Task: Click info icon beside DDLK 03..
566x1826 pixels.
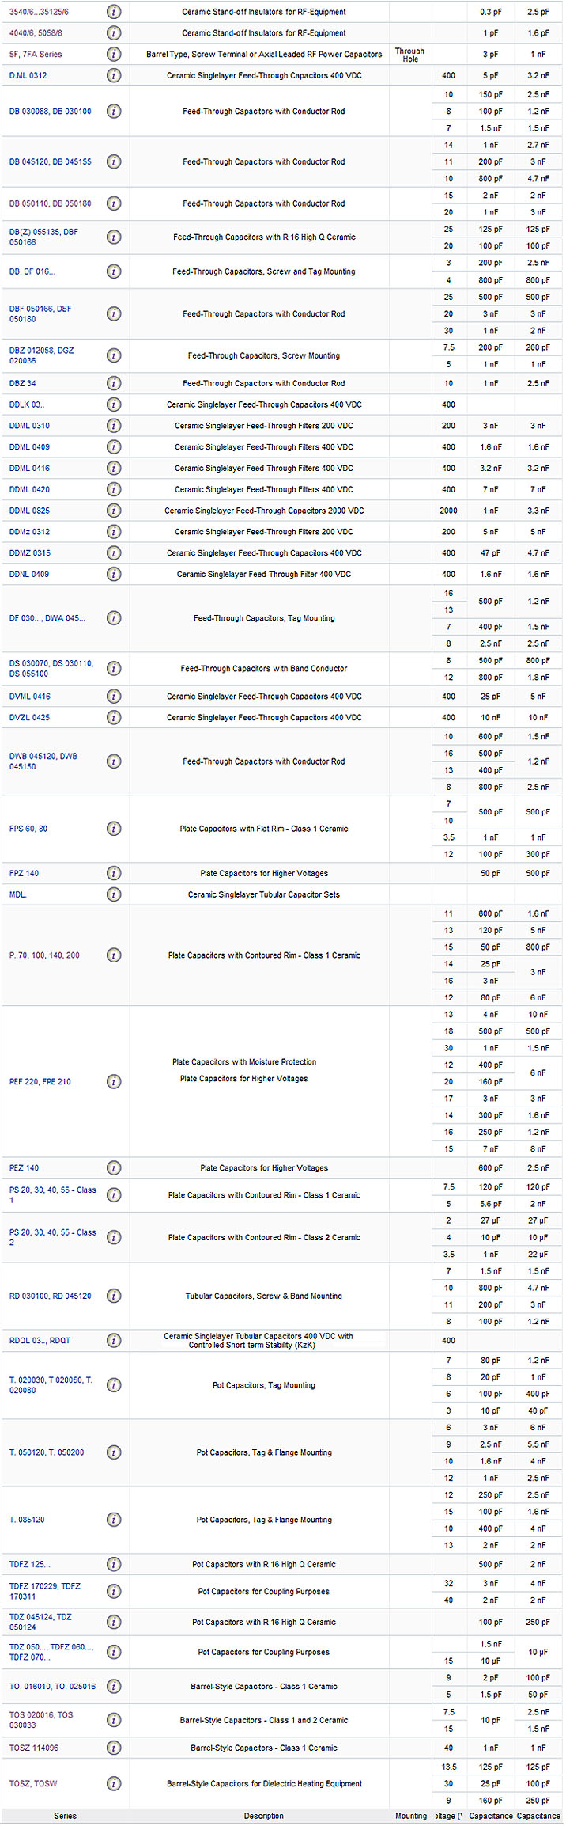Action: pyautogui.click(x=114, y=404)
